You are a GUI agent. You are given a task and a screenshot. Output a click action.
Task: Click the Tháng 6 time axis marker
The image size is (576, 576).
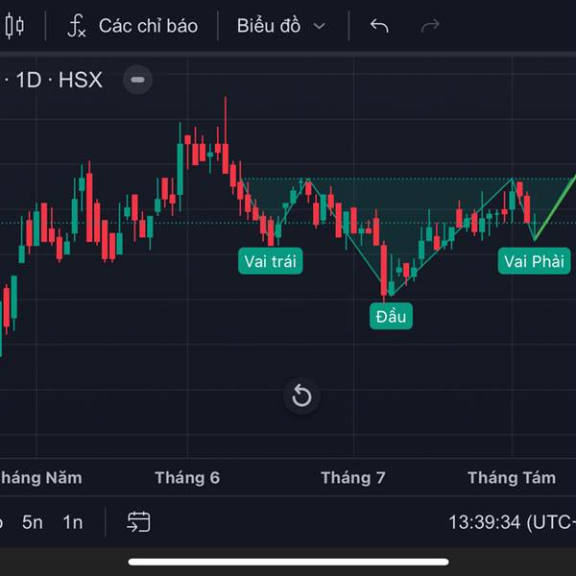coord(187,477)
